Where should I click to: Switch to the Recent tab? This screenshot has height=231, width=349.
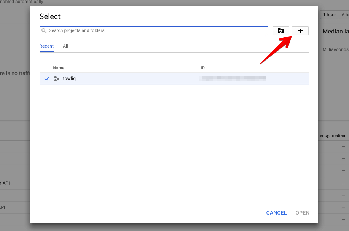coord(46,46)
